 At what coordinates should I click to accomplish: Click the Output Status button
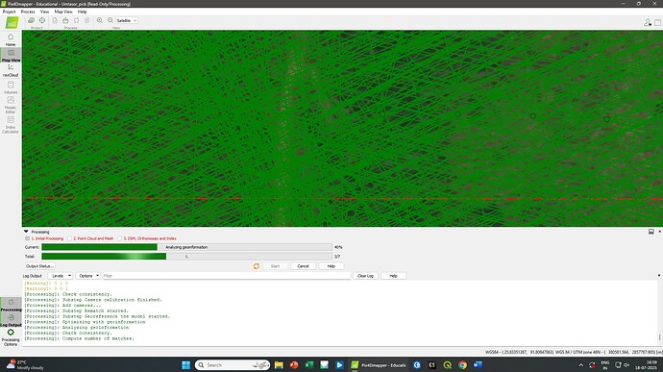[x=39, y=266]
